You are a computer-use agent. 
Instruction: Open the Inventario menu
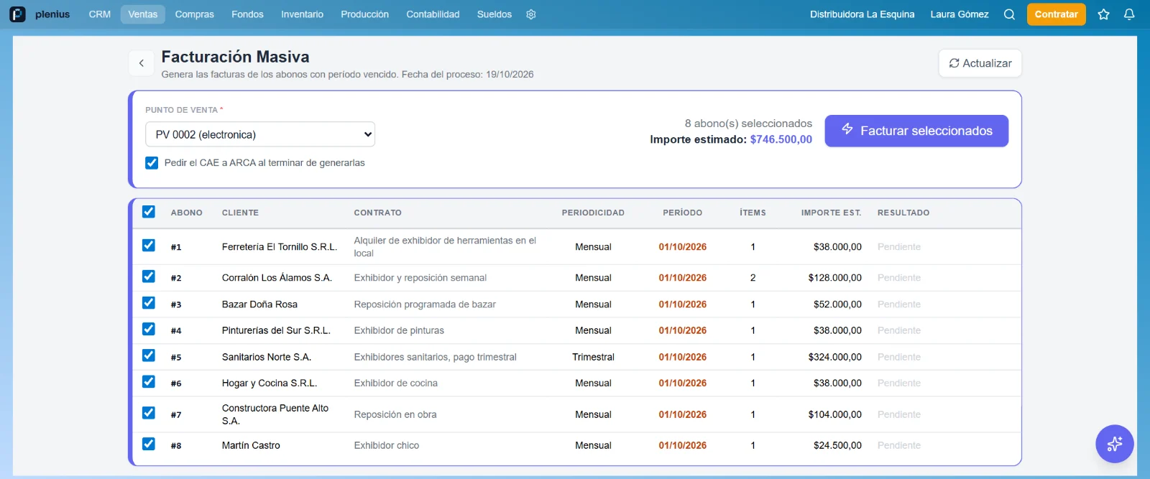point(302,14)
